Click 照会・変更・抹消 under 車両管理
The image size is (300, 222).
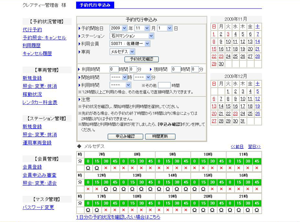coord(40,86)
